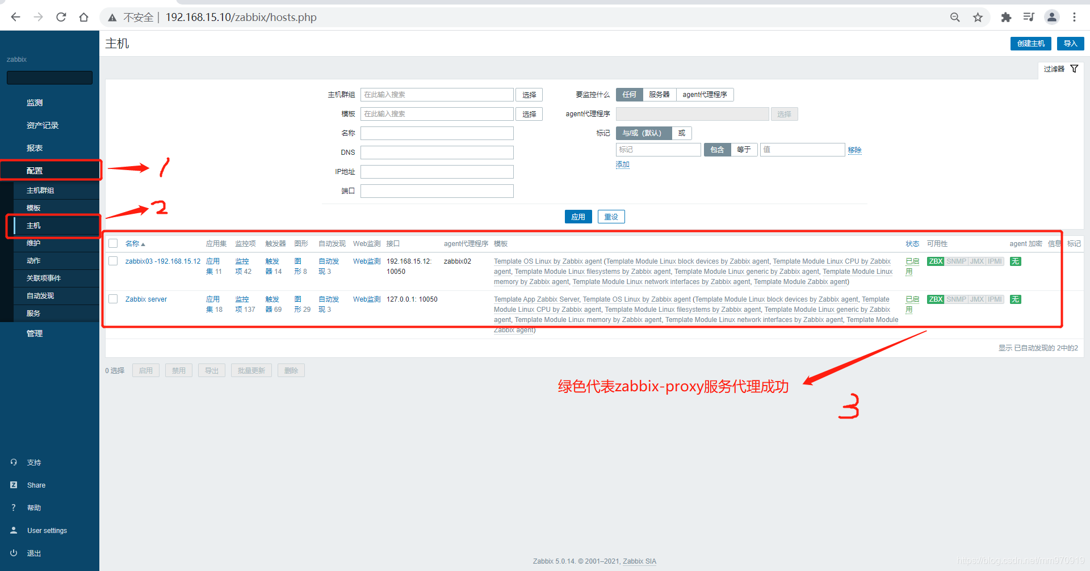1090x571 pixels.
Task: Open the 帮助 help entry
Action: pos(33,507)
